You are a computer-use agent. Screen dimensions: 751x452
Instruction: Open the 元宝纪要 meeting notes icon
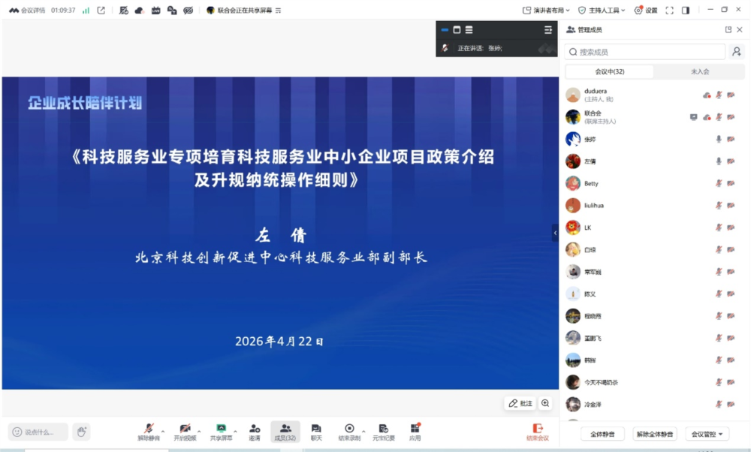coord(384,428)
